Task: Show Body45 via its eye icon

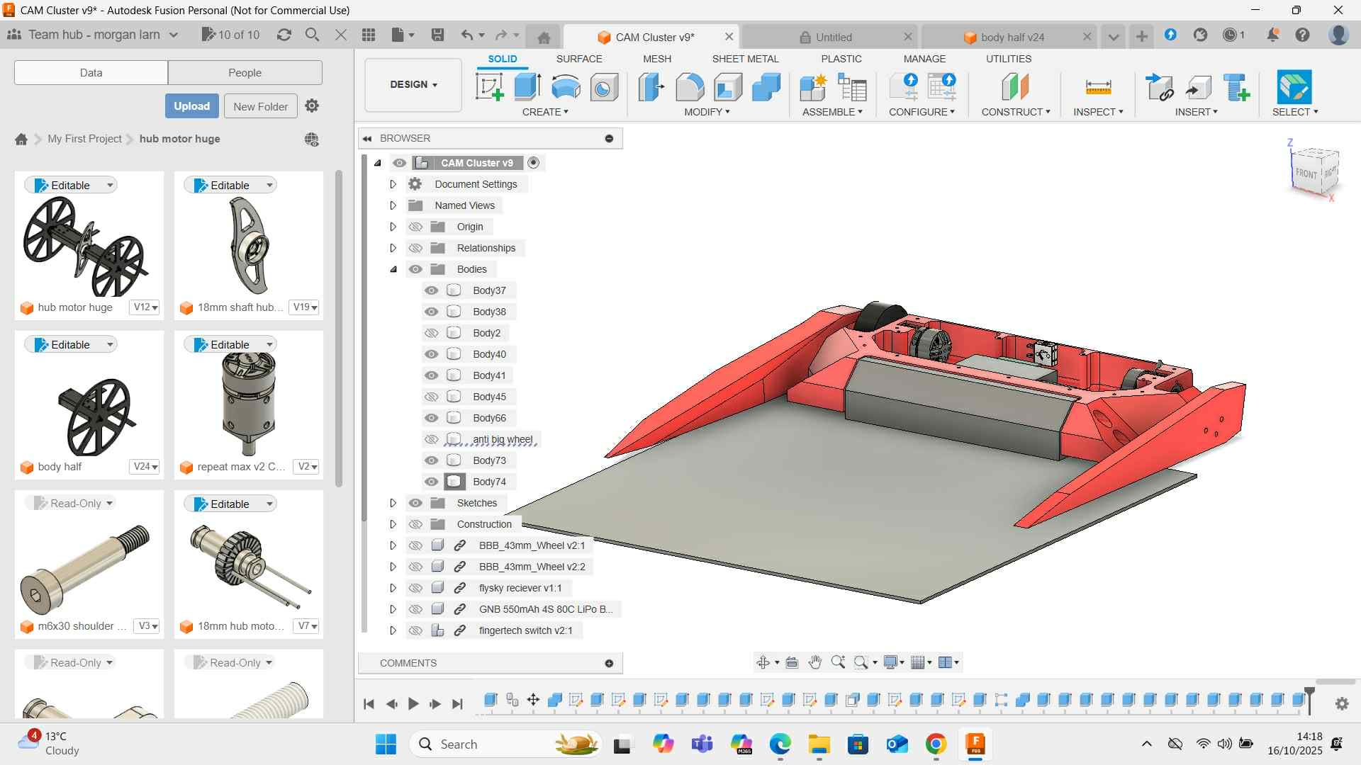Action: pyautogui.click(x=431, y=397)
